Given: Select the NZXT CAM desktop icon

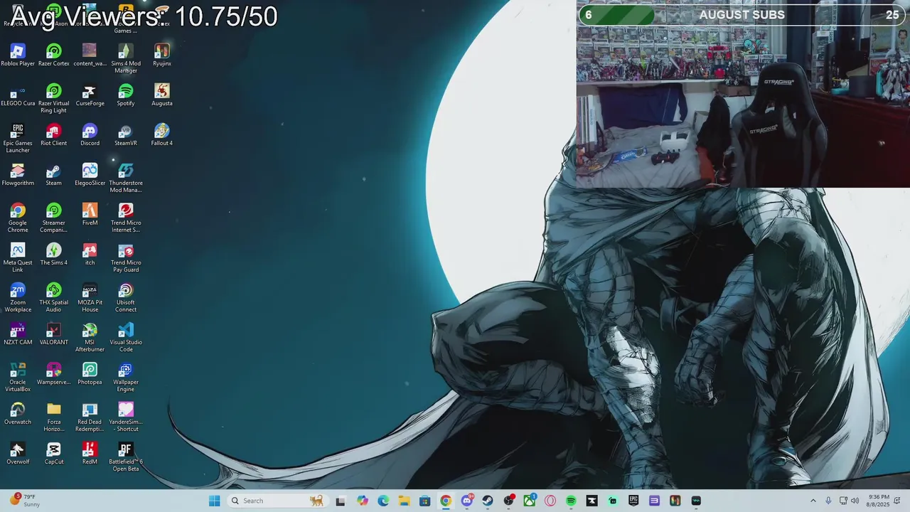Looking at the screenshot, I should coord(18,334).
